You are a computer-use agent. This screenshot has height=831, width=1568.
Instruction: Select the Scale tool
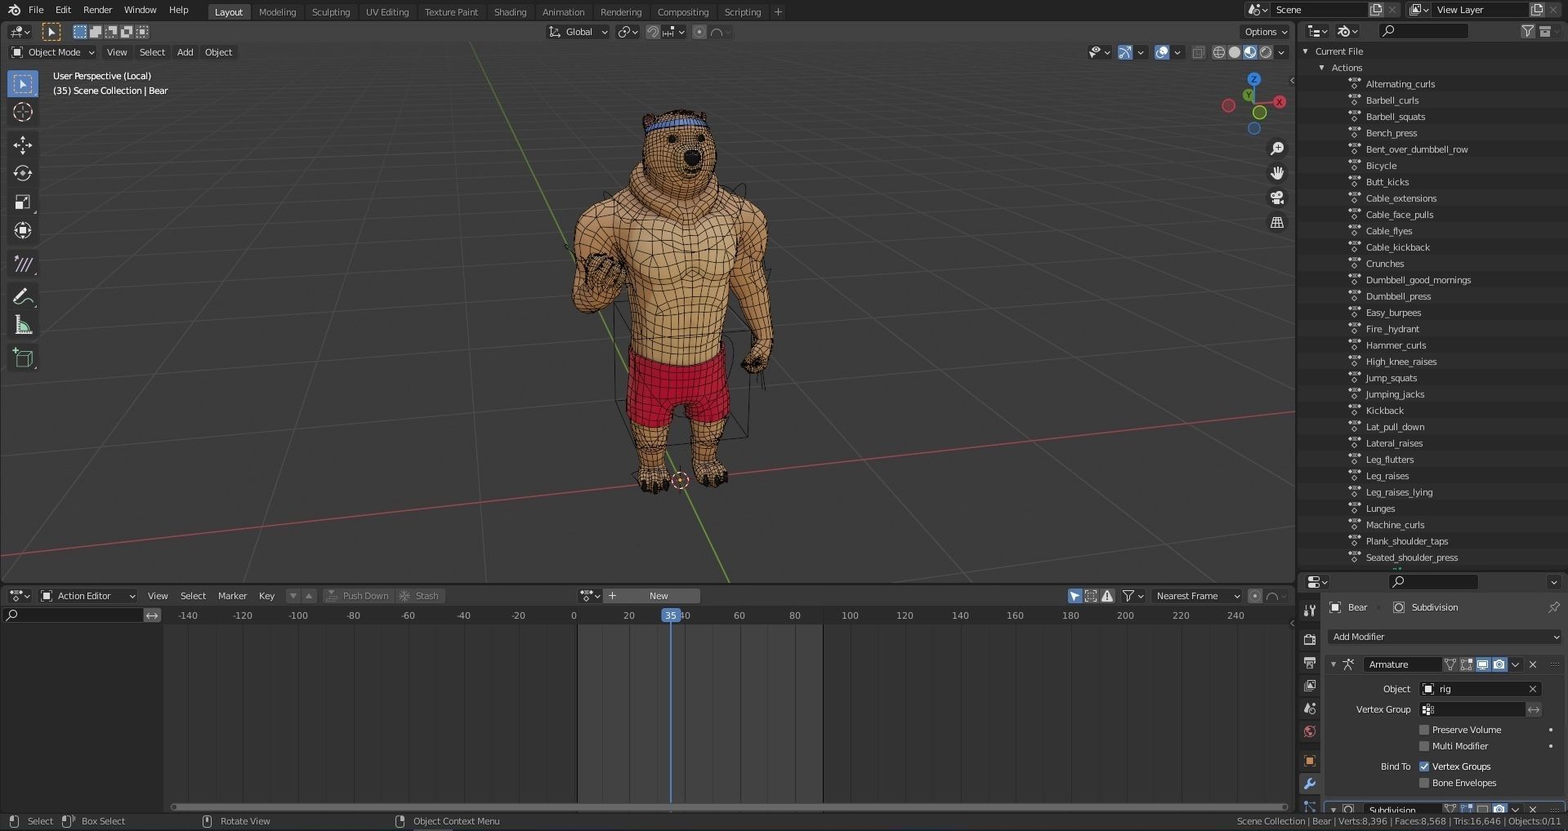[23, 202]
